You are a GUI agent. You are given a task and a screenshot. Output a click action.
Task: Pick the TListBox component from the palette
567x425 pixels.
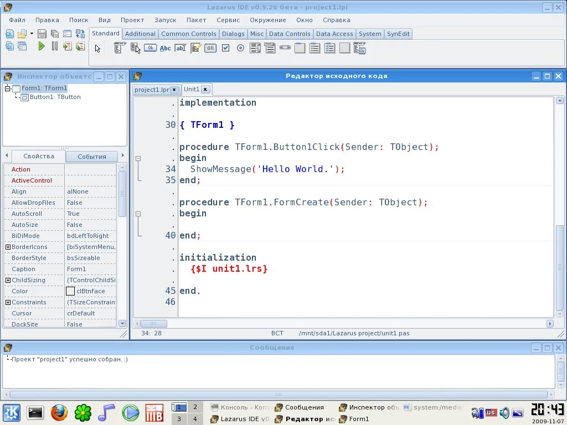pos(255,48)
